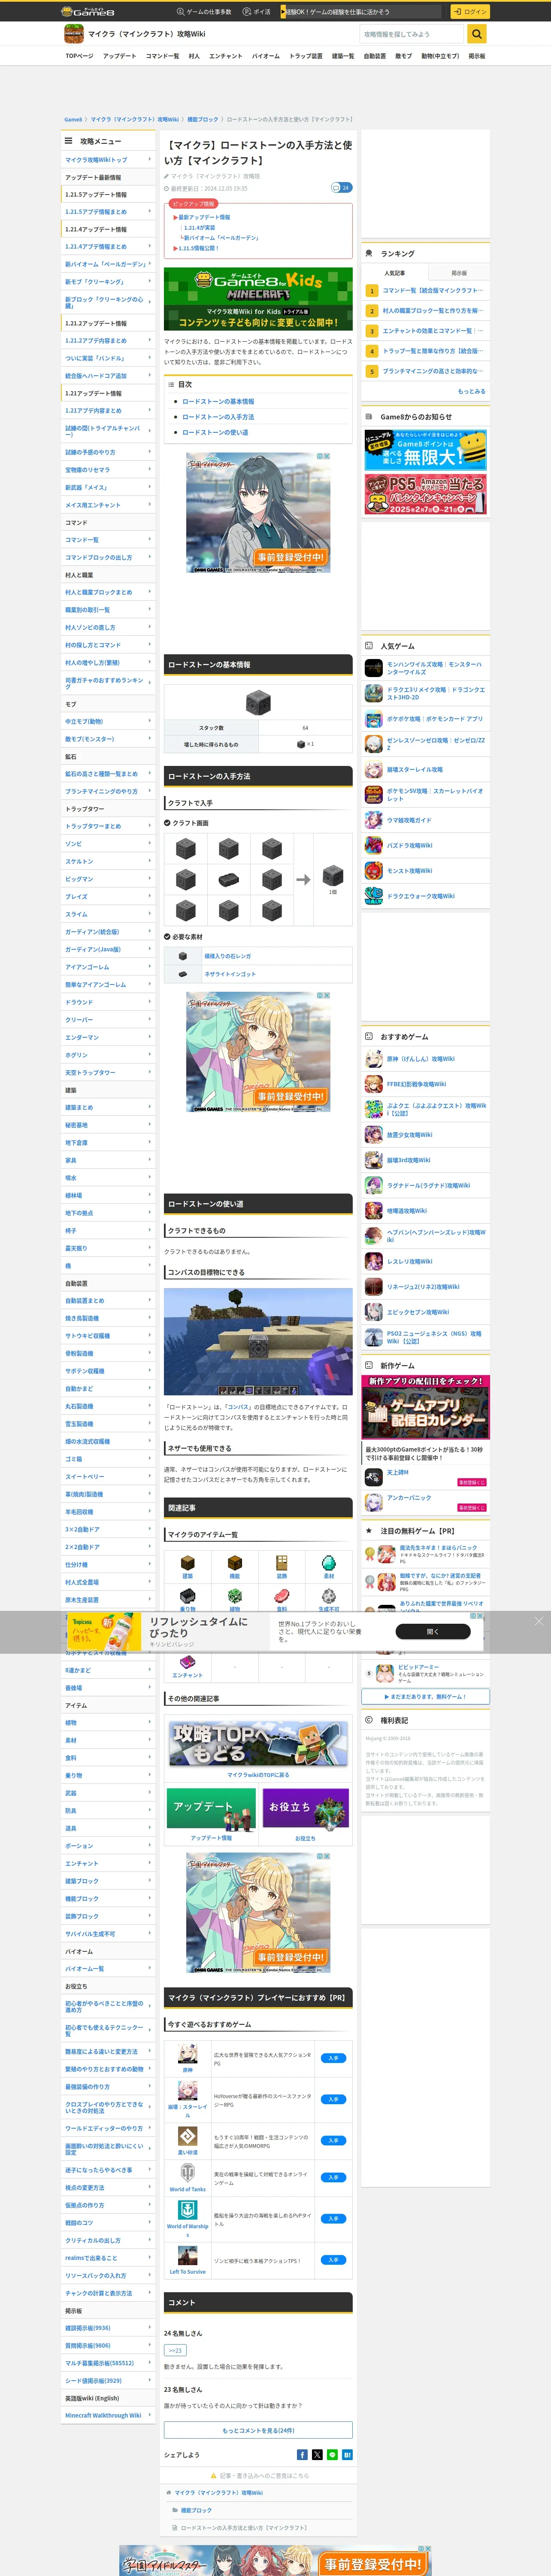Click the 建築 chest item icon

(x=187, y=1563)
